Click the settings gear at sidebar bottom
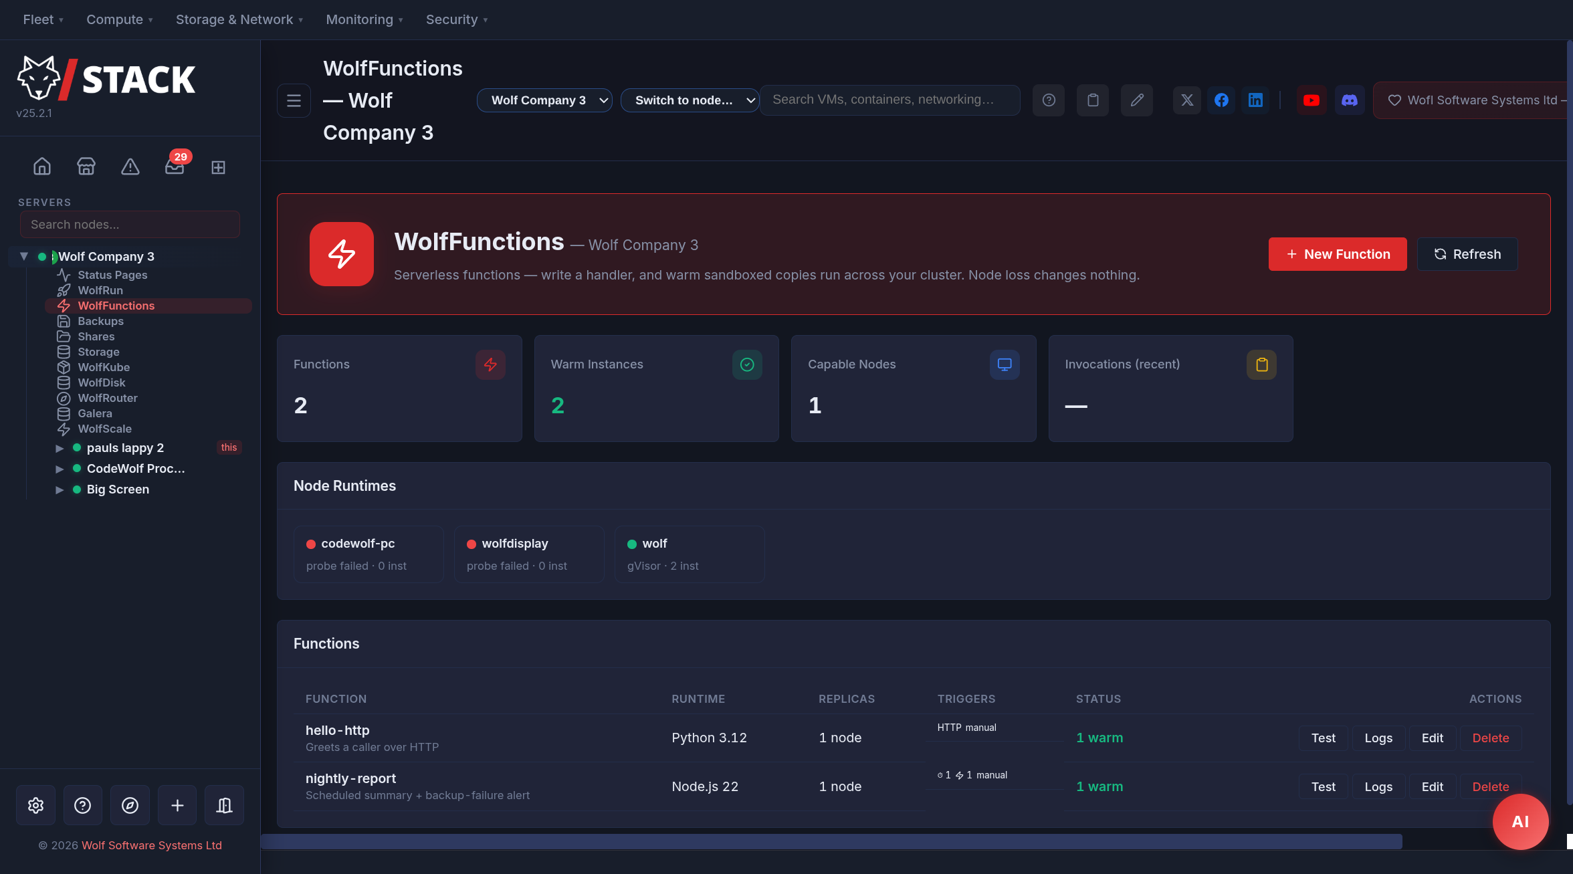This screenshot has height=874, width=1573. (36, 805)
